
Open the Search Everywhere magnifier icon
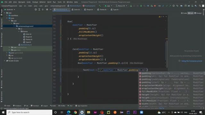[200, 6]
